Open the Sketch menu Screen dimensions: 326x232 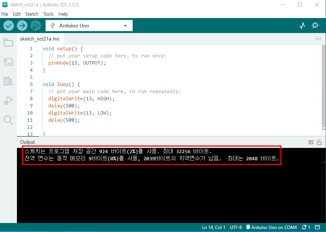(x=32, y=14)
